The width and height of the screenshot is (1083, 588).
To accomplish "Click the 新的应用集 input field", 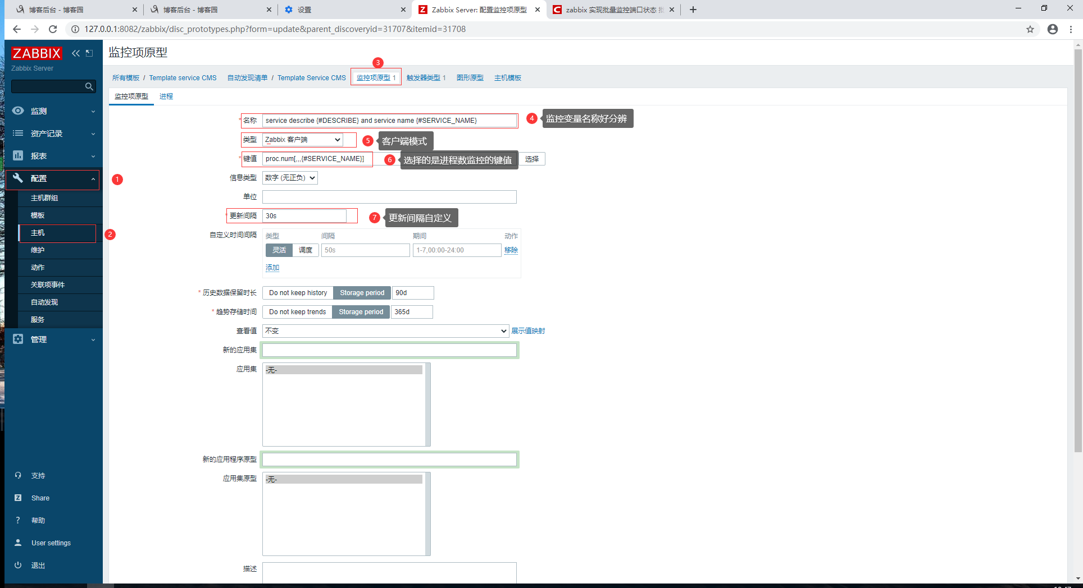I will (389, 350).
